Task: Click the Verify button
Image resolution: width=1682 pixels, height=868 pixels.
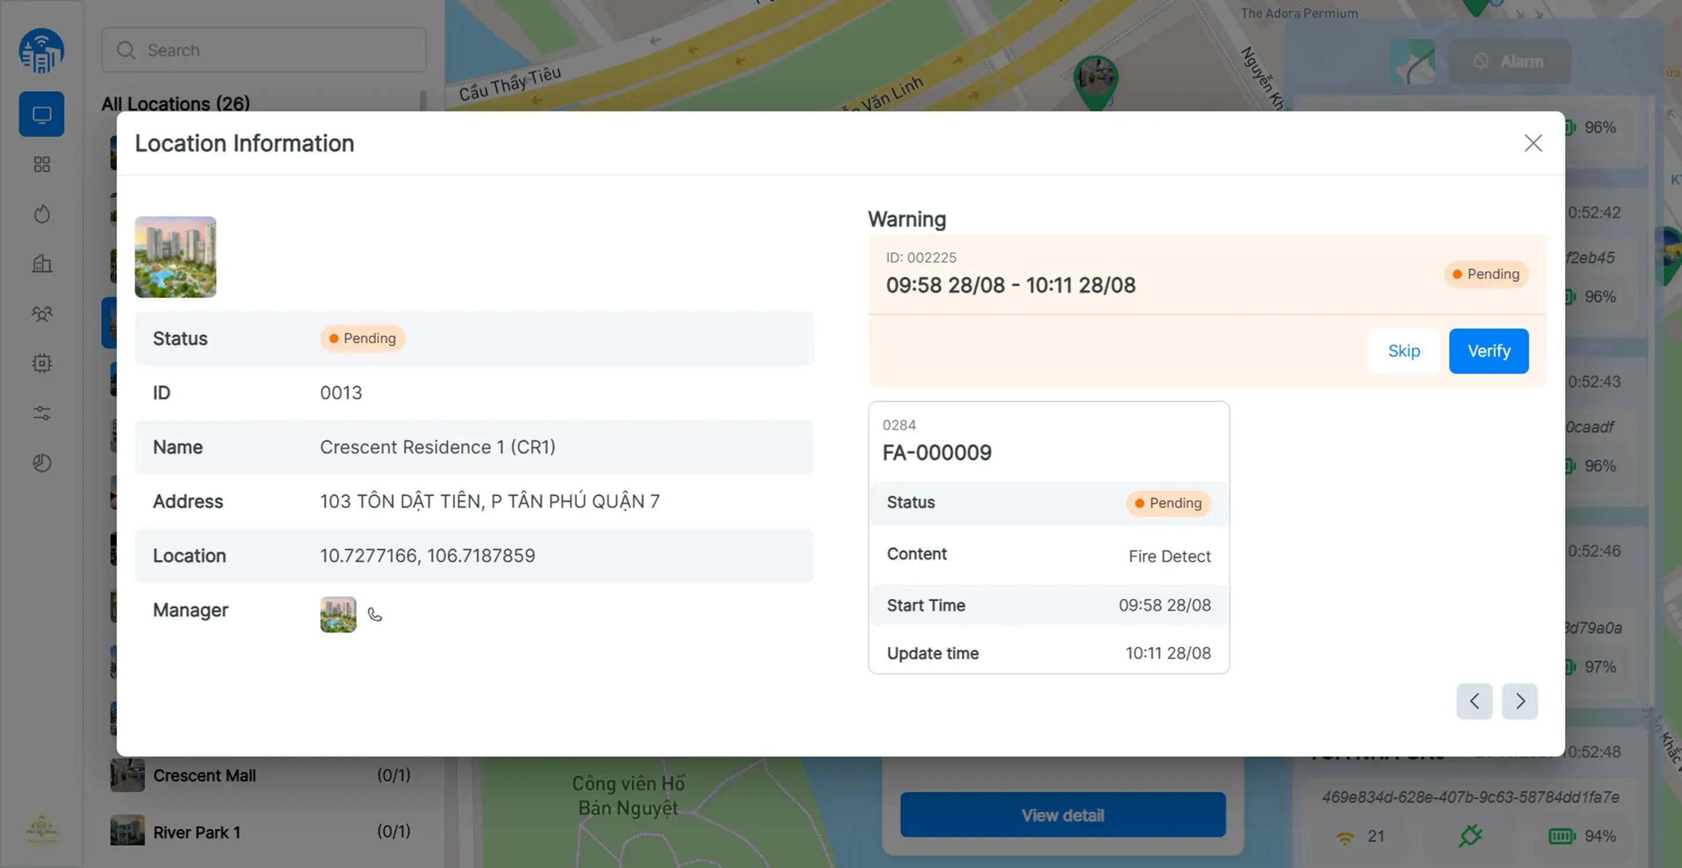Action: 1488,351
